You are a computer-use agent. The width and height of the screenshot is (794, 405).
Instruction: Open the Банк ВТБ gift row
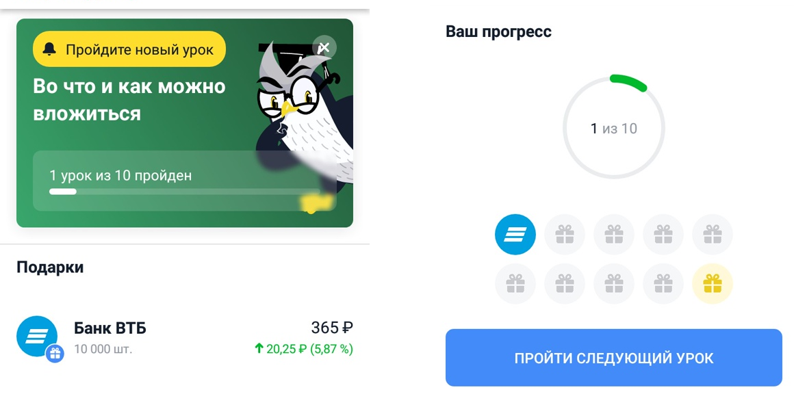tap(185, 338)
